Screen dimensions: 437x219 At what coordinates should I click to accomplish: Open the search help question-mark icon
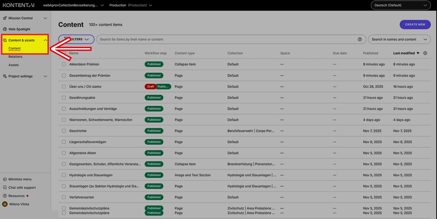pos(360,39)
